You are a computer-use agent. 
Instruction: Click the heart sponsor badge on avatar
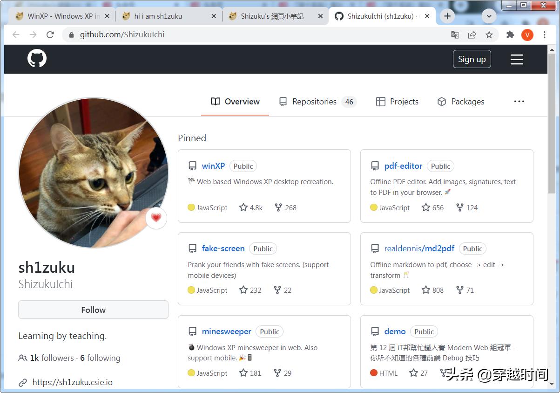[x=156, y=218]
